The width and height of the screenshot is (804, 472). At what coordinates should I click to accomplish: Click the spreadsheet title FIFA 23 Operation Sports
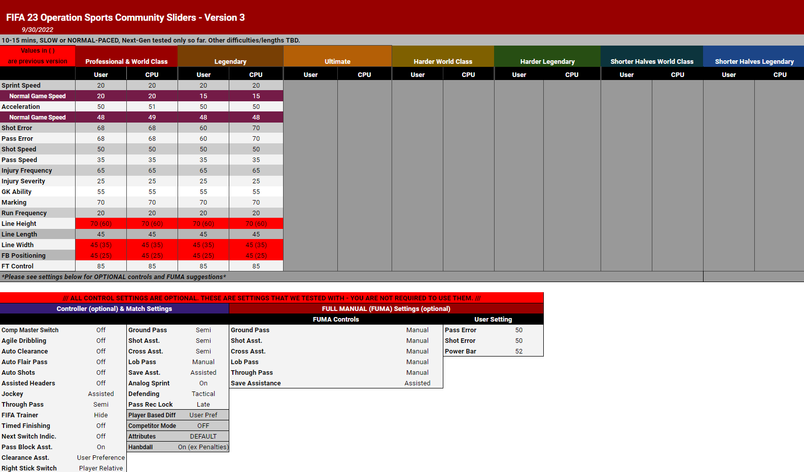click(x=125, y=18)
